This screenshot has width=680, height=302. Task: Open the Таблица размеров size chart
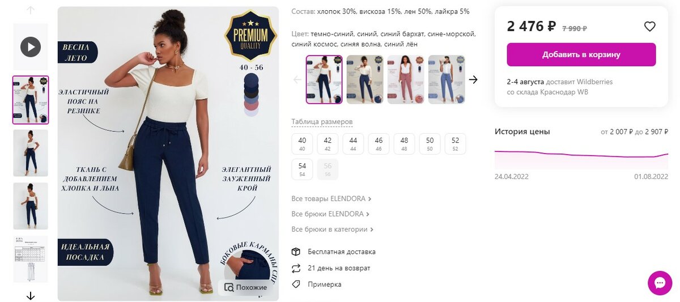click(x=322, y=122)
